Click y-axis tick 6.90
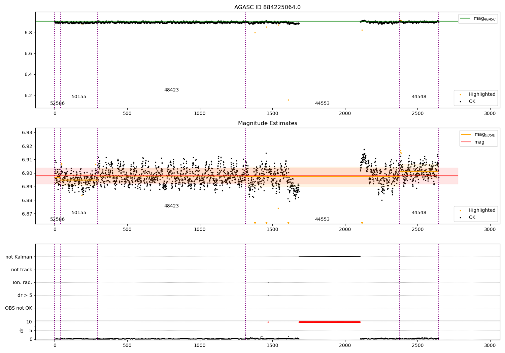The width and height of the screenshot is (505, 353). 27,173
